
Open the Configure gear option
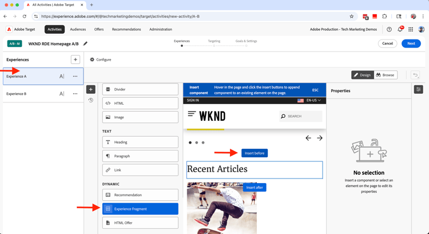[101, 60]
